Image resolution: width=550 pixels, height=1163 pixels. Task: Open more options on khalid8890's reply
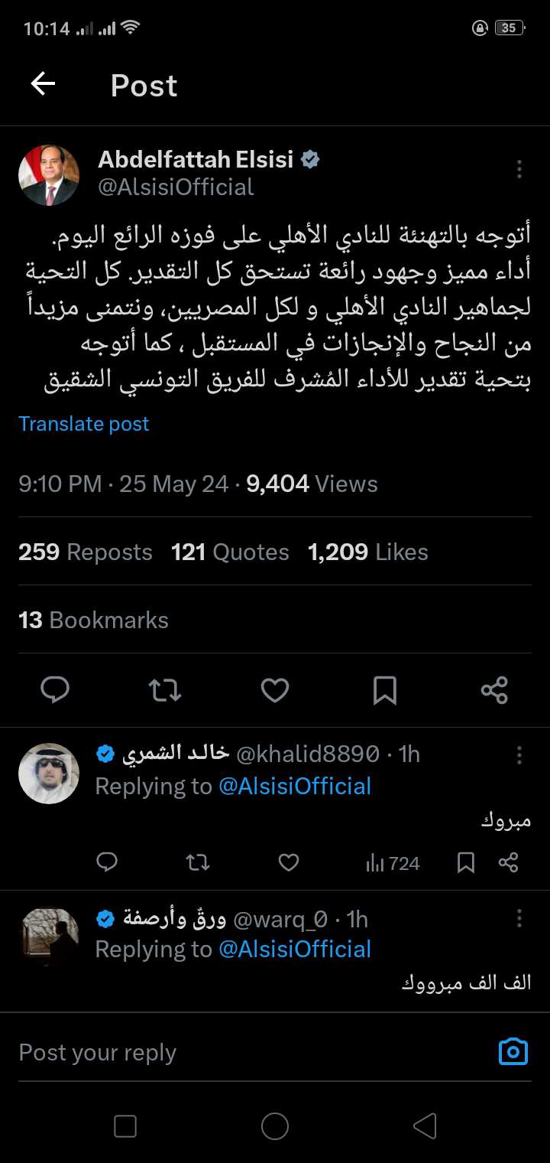tap(519, 755)
